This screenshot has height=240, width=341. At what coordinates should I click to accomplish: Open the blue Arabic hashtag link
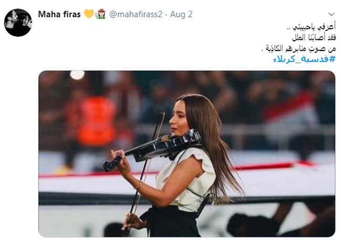point(304,59)
